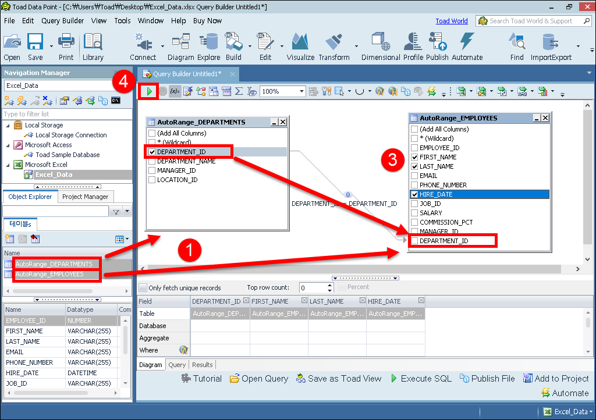Click the Add to Project button

(556, 379)
